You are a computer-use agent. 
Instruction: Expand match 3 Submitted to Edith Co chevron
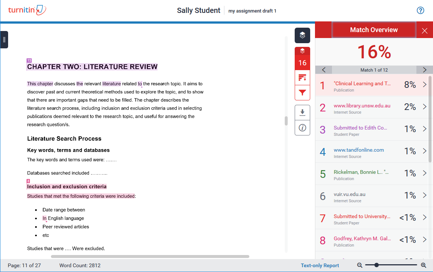(x=425, y=129)
